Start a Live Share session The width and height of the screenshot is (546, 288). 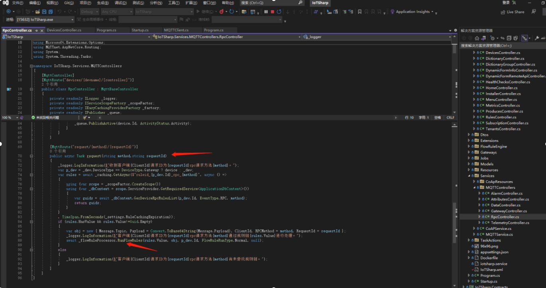[x=514, y=12]
